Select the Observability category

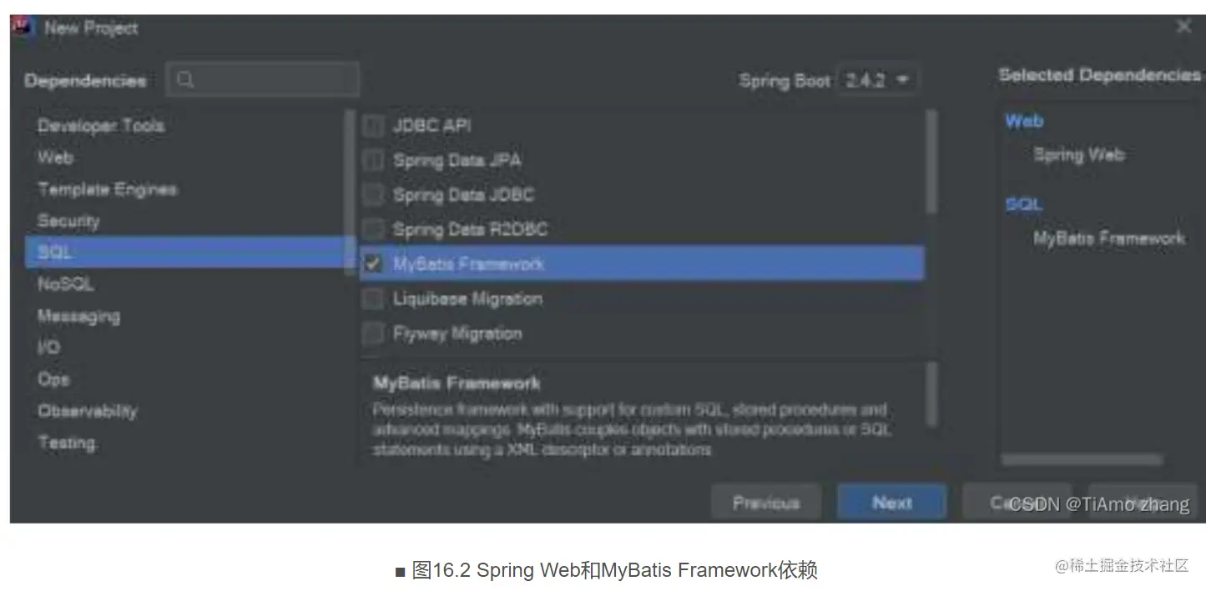tap(88, 411)
